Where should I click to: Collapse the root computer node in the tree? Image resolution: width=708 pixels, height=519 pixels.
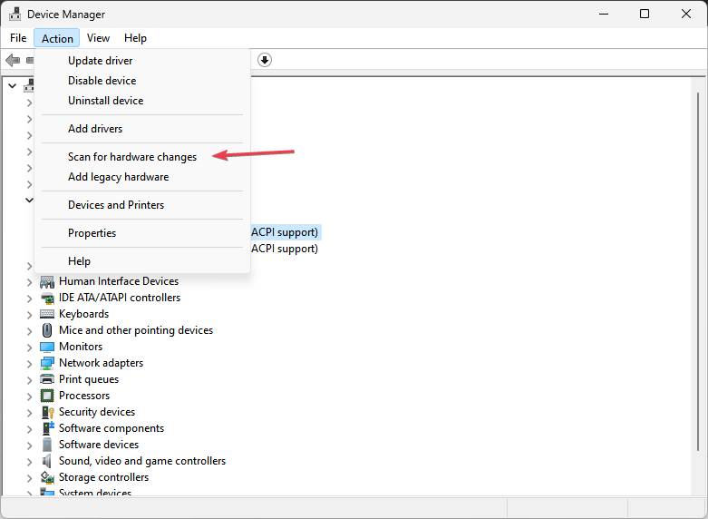[x=12, y=85]
